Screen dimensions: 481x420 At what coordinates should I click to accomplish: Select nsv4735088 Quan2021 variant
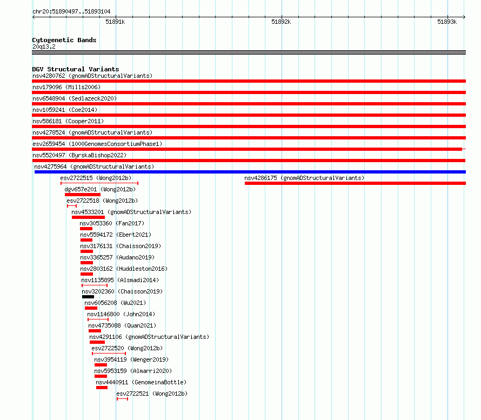pyautogui.click(x=122, y=325)
